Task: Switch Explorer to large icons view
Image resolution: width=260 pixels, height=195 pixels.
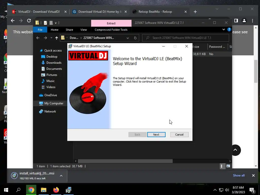Action: coord(228,166)
